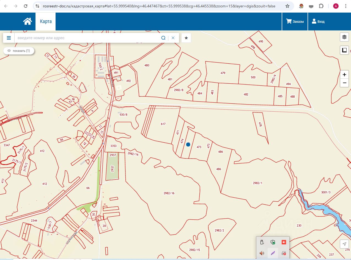Click Вход to log in
Viewport: 351px width, 260px height.
pyautogui.click(x=318, y=21)
